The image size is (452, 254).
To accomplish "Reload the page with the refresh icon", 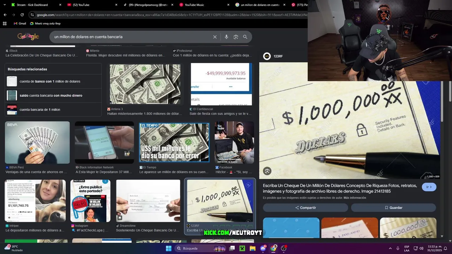I will [x=22, y=15].
